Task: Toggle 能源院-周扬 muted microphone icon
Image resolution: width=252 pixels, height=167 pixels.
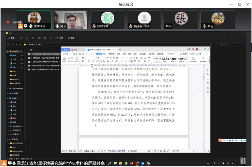Action: click(x=131, y=26)
